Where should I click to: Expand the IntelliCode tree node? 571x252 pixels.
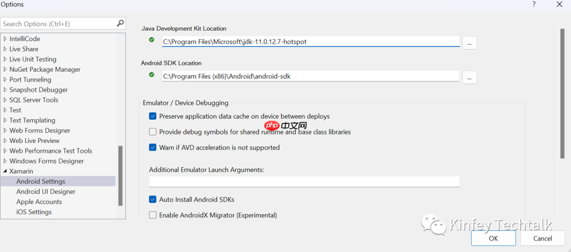coord(5,39)
